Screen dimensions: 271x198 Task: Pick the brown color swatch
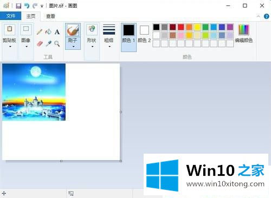click(173, 35)
